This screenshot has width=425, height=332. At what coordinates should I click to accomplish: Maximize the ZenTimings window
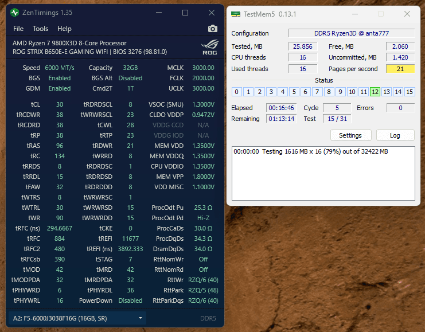(x=185, y=13)
